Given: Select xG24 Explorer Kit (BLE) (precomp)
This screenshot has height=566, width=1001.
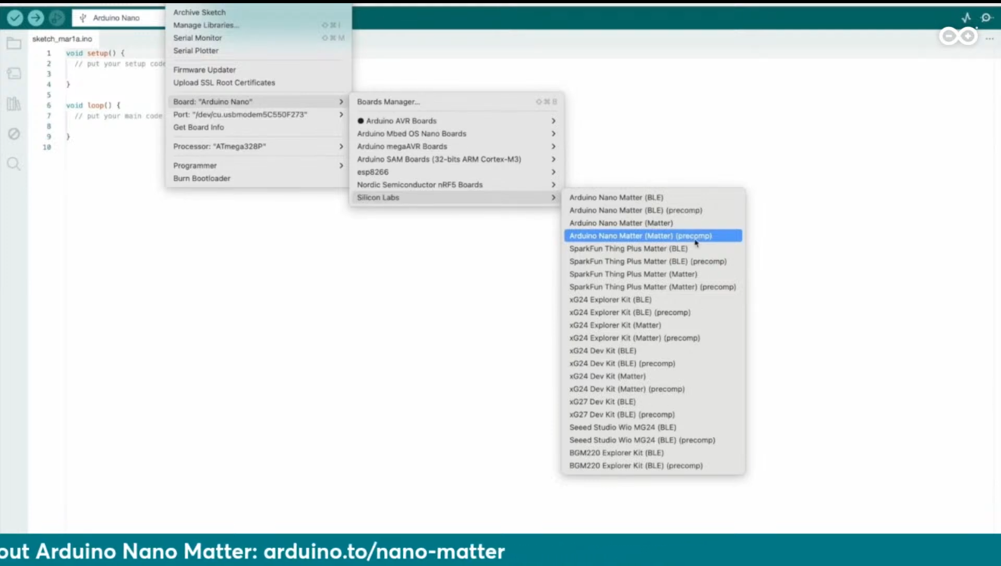Looking at the screenshot, I should (653, 312).
